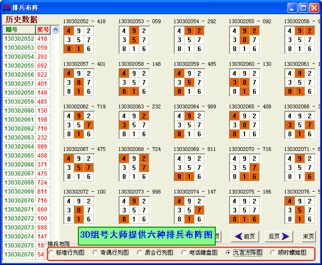Select the 电话键盘图 layout option
The image size is (322, 265).
pyautogui.click(x=184, y=253)
